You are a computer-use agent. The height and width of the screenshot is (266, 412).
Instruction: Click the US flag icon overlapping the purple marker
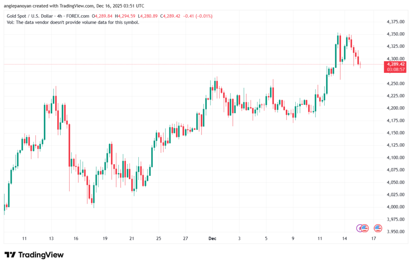point(365,228)
